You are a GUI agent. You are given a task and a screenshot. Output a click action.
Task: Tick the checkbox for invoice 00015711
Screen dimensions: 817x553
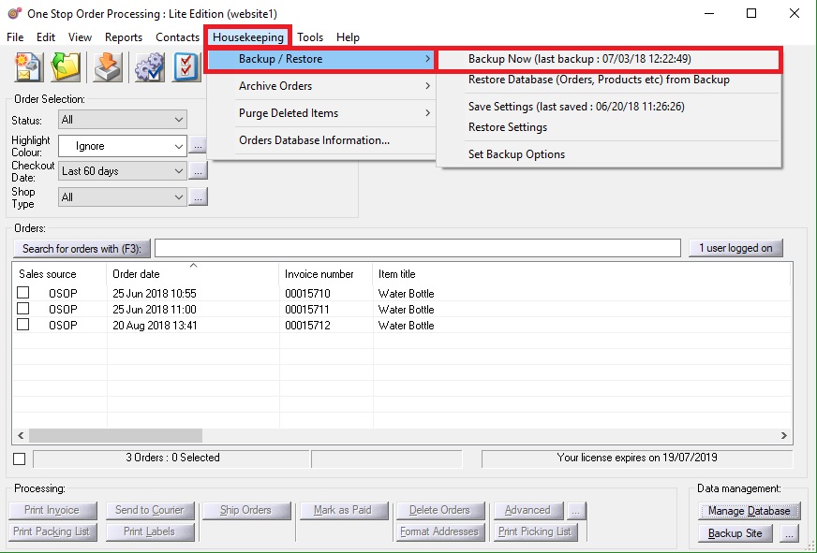[x=22, y=309]
